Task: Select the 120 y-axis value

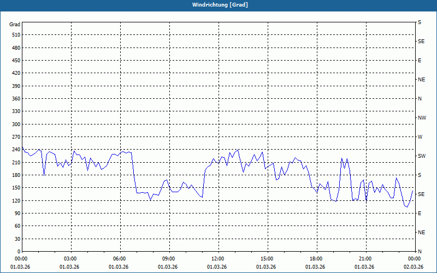Action: (x=16, y=200)
